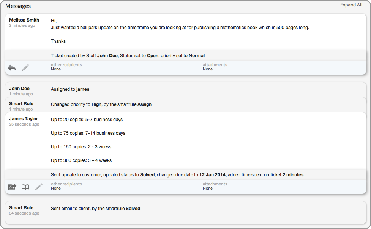Click the James Taylor sender name
This screenshot has height=229, width=371.
coord(24,118)
